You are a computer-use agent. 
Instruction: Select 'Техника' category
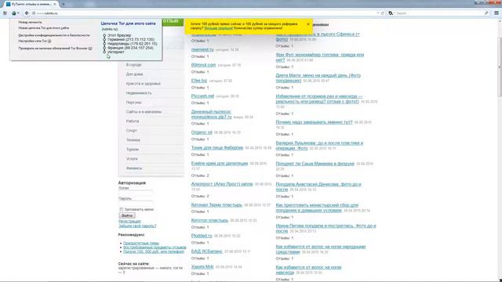coord(133,140)
